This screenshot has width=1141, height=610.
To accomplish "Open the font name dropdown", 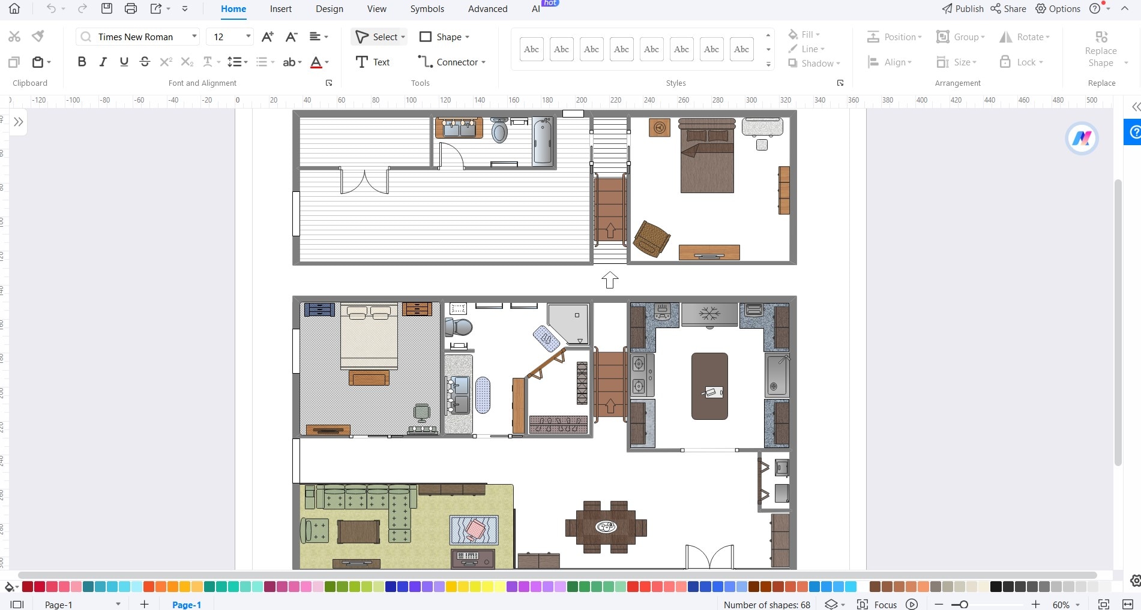I will coord(194,37).
